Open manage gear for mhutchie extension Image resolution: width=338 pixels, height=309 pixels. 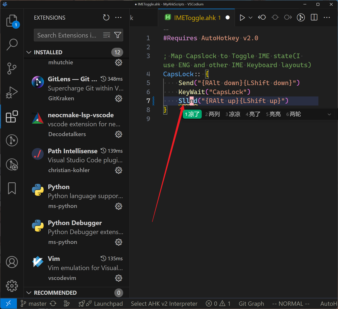pyautogui.click(x=119, y=63)
